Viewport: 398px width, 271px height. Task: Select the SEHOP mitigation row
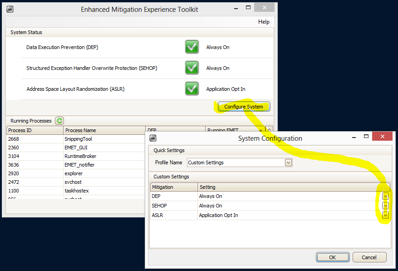click(270, 206)
